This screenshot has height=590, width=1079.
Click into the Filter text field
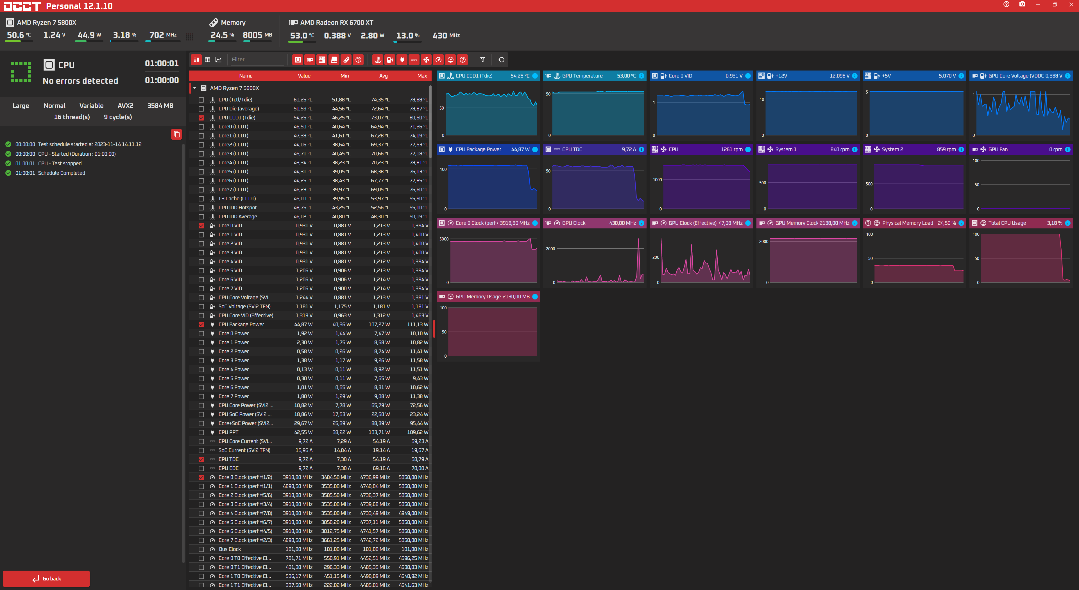click(x=257, y=60)
